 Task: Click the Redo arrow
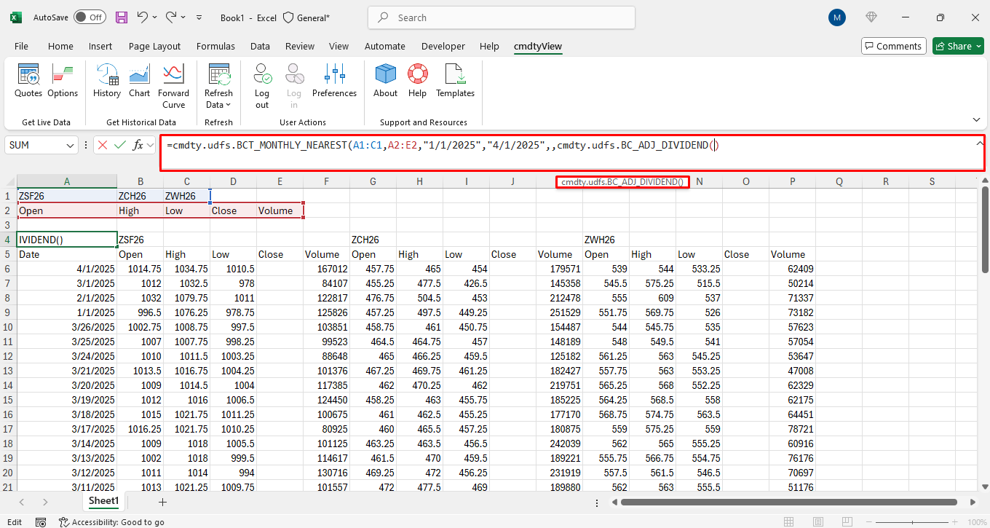(171, 17)
